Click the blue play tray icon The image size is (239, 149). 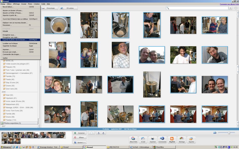tap(229, 147)
